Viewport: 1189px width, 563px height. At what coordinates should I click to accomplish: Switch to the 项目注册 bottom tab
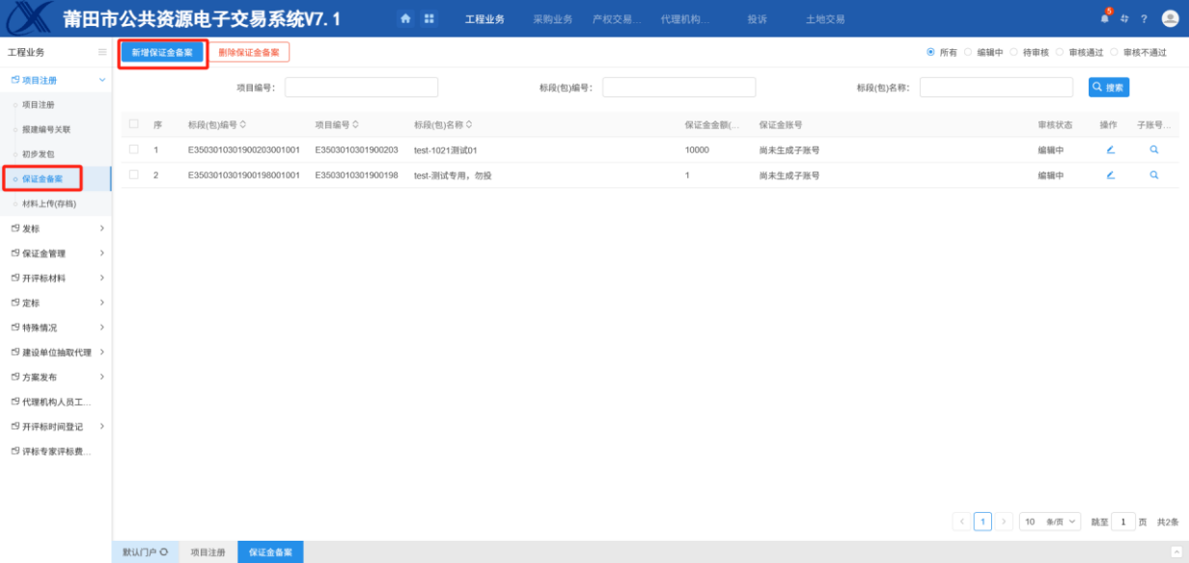[x=207, y=552]
